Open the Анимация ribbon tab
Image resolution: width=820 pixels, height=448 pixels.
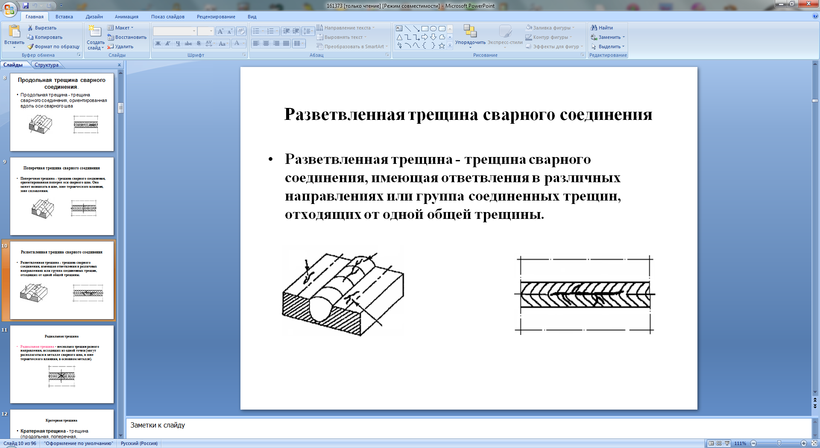click(x=126, y=17)
